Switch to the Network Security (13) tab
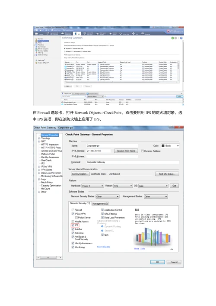 pos(80,203)
